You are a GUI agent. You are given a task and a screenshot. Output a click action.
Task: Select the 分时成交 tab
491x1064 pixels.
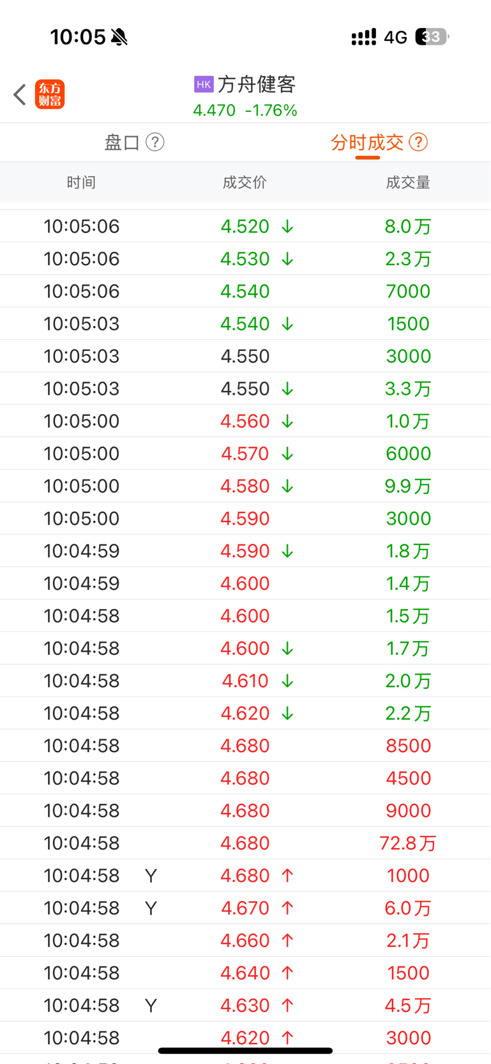point(367,142)
